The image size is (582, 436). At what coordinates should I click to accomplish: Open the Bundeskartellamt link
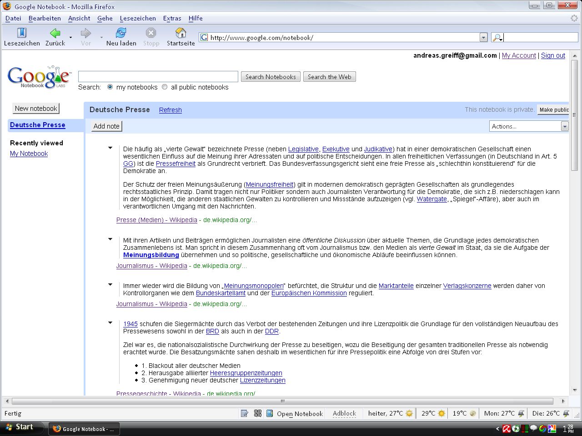click(221, 293)
